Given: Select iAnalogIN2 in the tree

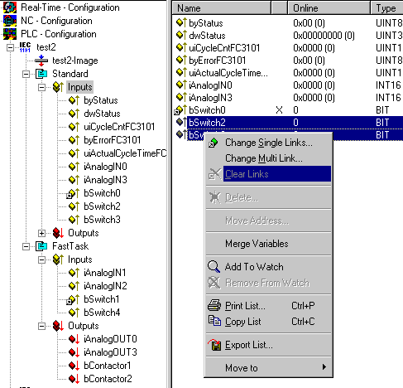Looking at the screenshot, I should point(105,286).
